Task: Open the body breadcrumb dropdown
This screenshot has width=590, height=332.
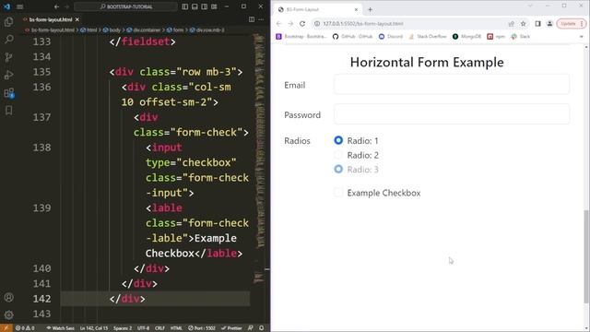Action: (112, 30)
